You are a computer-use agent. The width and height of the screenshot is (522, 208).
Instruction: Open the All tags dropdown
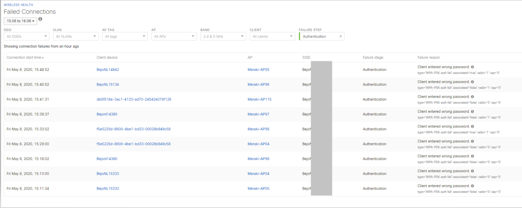(125, 36)
